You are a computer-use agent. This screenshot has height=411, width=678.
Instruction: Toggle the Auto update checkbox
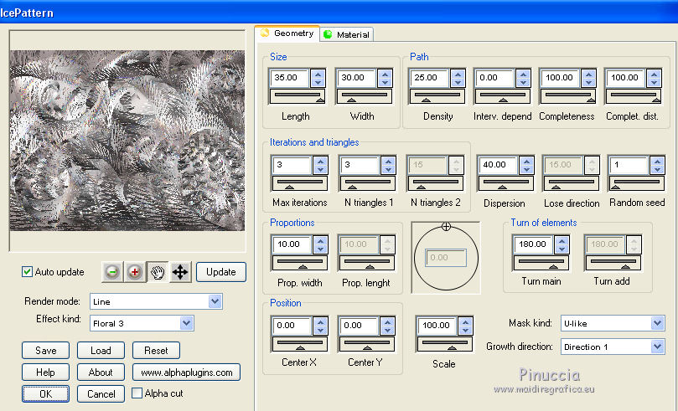tap(28, 272)
